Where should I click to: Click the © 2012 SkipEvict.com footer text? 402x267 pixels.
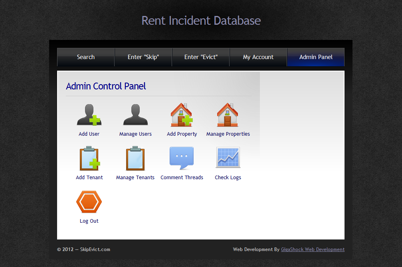(x=83, y=249)
